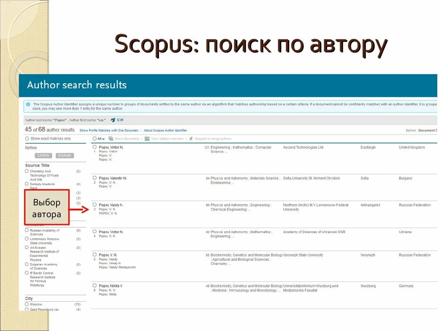Click document count 65 for V. N. Popov

coord(208,255)
